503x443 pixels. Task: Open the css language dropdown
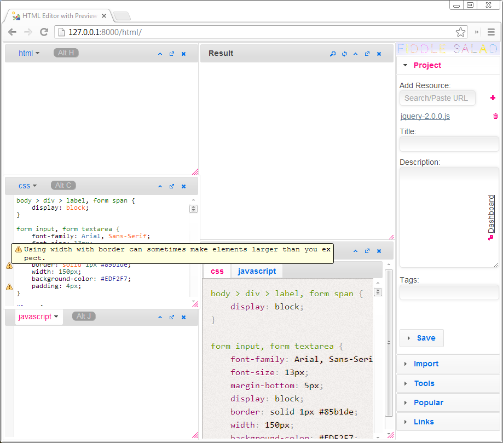(x=27, y=186)
